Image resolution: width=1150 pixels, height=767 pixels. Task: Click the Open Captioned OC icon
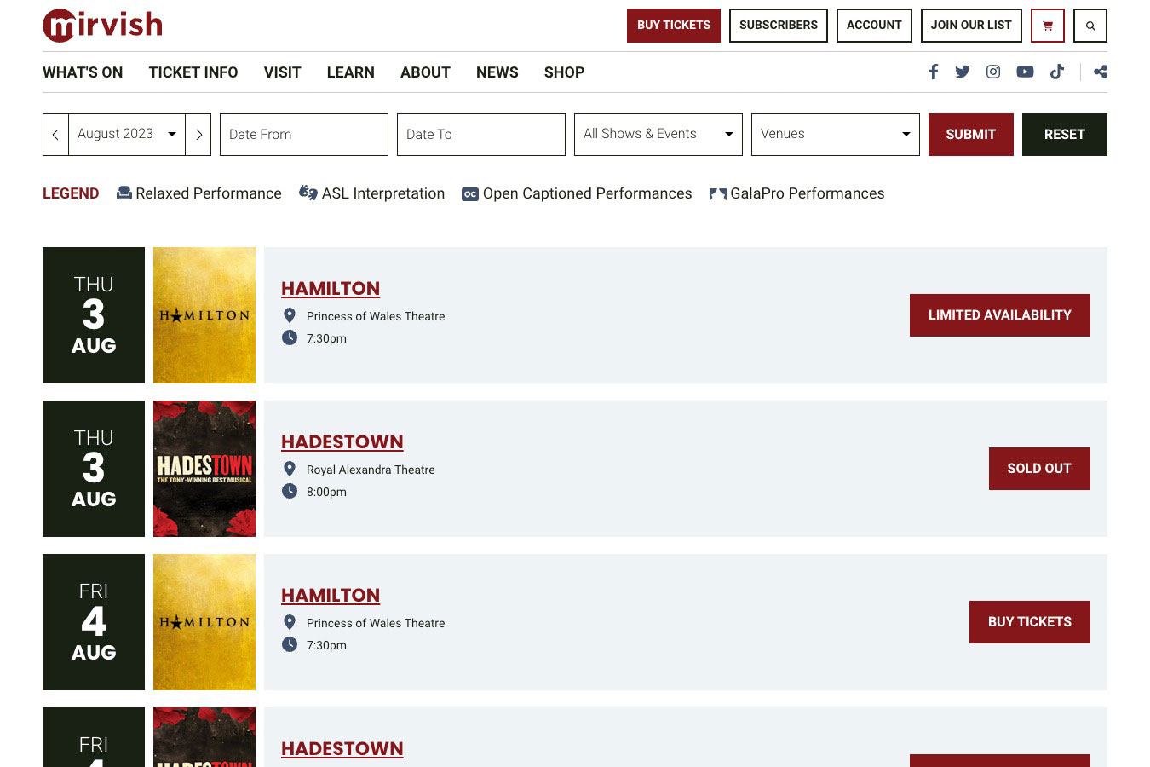click(470, 194)
